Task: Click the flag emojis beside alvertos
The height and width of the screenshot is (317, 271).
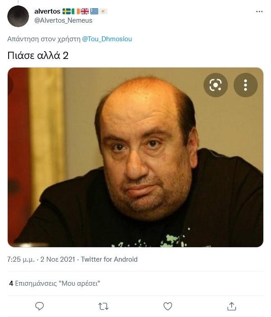Action: (85, 11)
